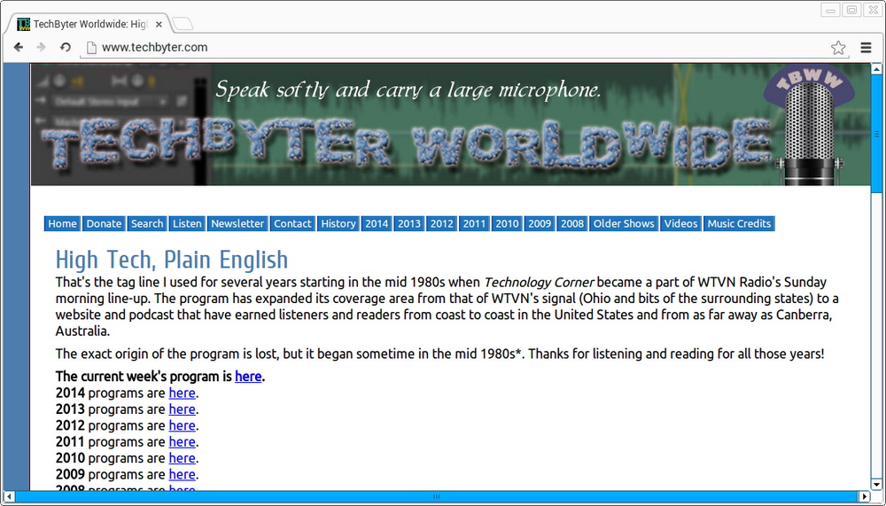
Task: Bookmark this page with the star icon
Action: pyautogui.click(x=838, y=48)
